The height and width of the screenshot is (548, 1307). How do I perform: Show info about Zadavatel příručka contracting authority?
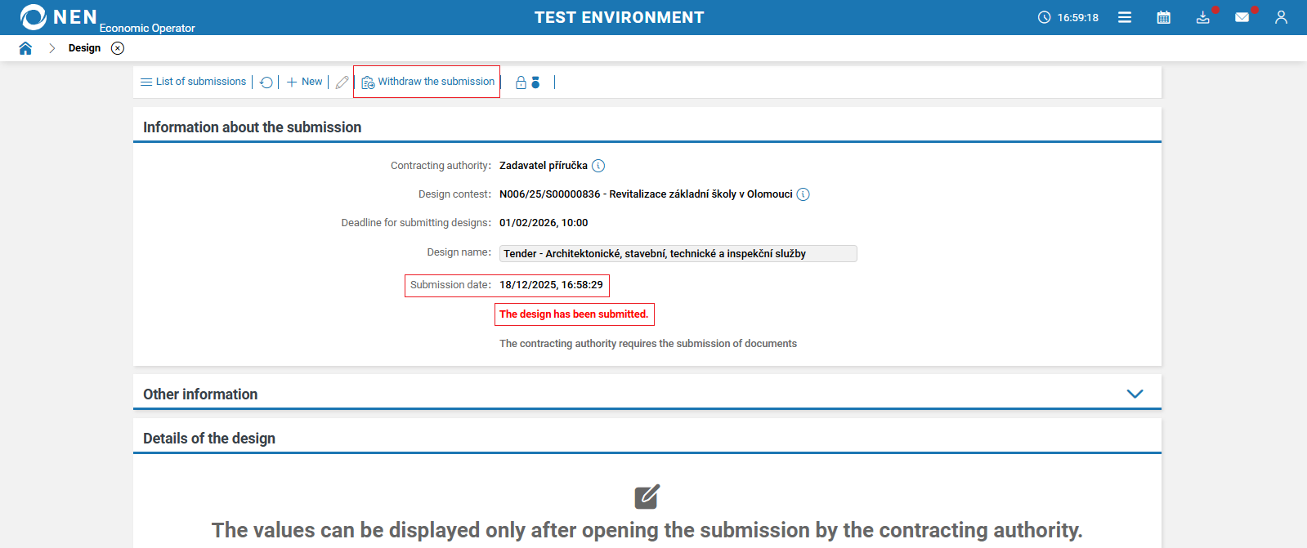598,165
